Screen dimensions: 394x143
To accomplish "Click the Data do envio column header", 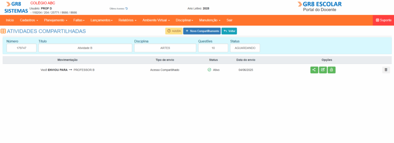I will [246, 60].
